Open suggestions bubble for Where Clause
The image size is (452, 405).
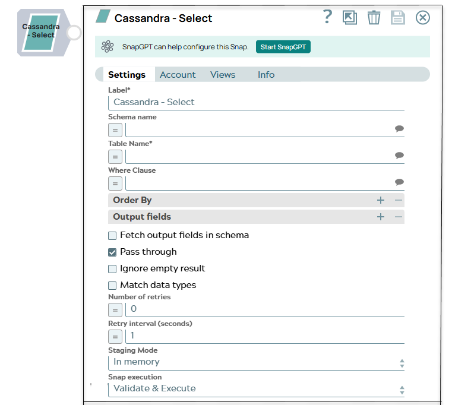coord(399,182)
